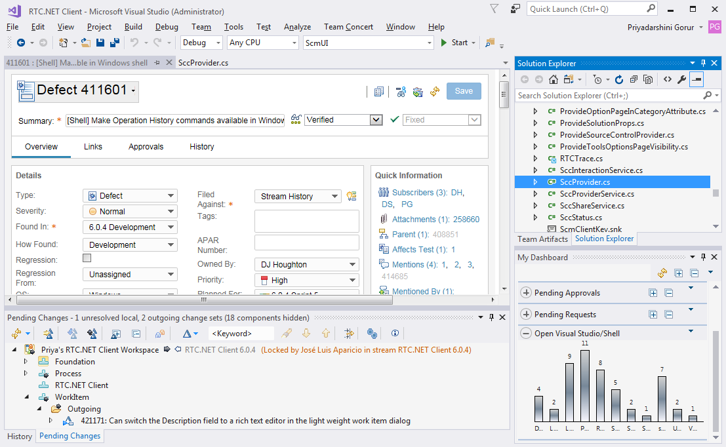Click the PG subscriber link

[407, 204]
